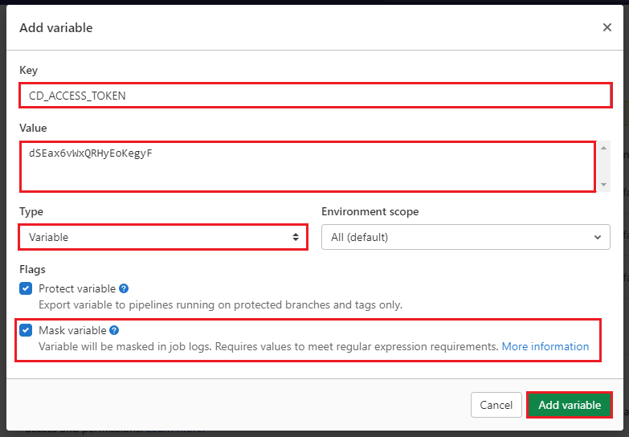Click inside the Value text area

pyautogui.click(x=307, y=167)
